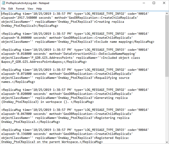169x144 pixels.
Task: Click the vertical scrollbar thumb
Action: (167, 46)
